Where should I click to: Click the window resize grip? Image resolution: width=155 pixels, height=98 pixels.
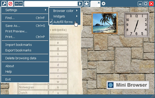153,96
